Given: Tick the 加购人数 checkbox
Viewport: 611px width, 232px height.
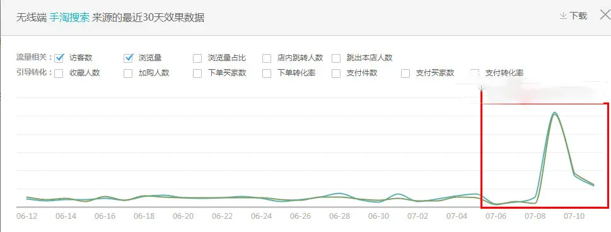Looking at the screenshot, I should [128, 73].
